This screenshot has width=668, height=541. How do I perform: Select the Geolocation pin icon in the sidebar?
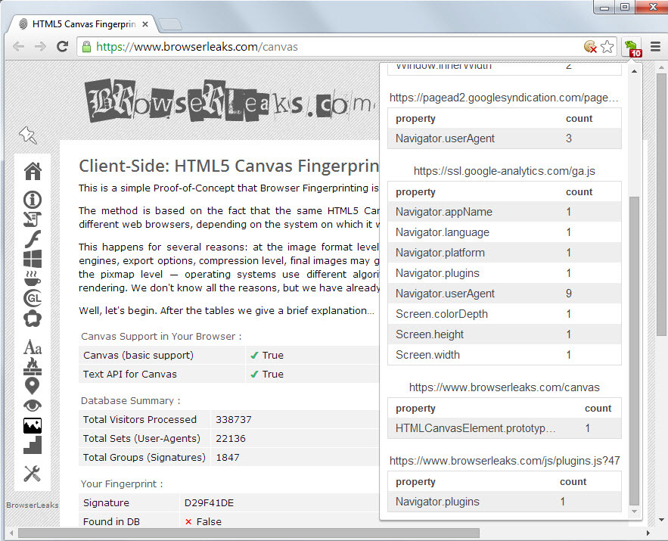click(x=32, y=385)
